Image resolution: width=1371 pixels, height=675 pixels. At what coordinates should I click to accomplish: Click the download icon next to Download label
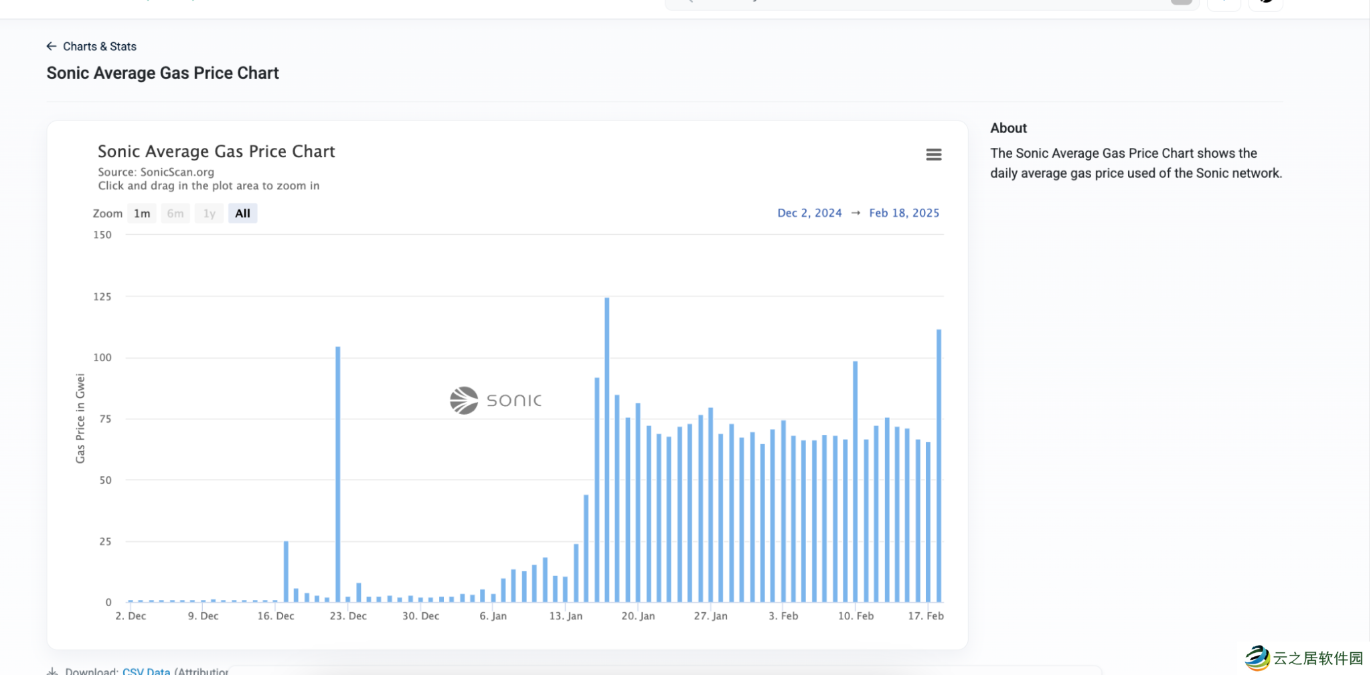52,670
